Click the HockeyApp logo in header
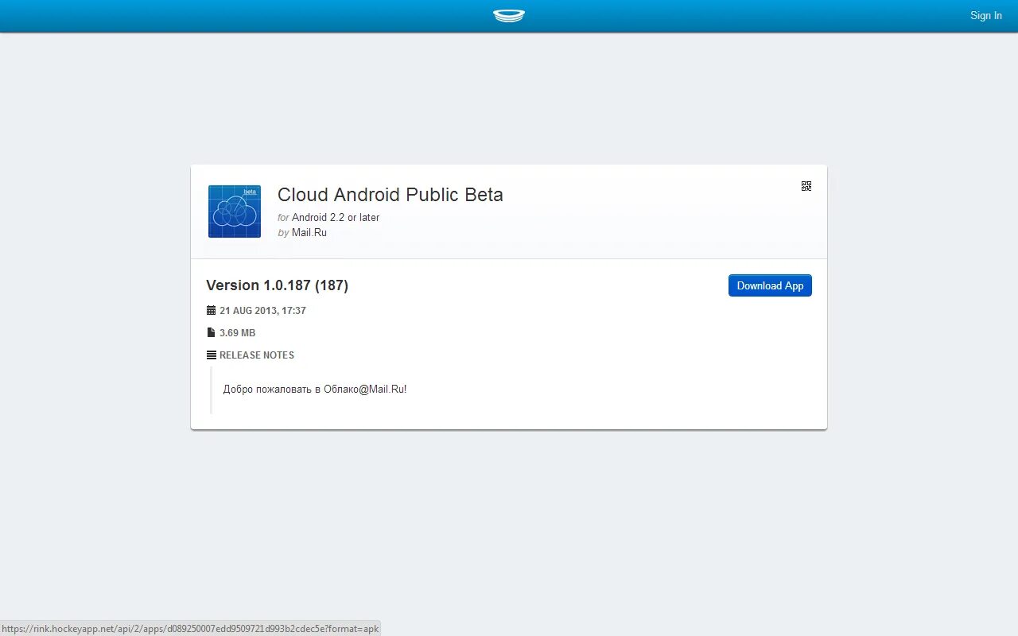 (x=509, y=15)
